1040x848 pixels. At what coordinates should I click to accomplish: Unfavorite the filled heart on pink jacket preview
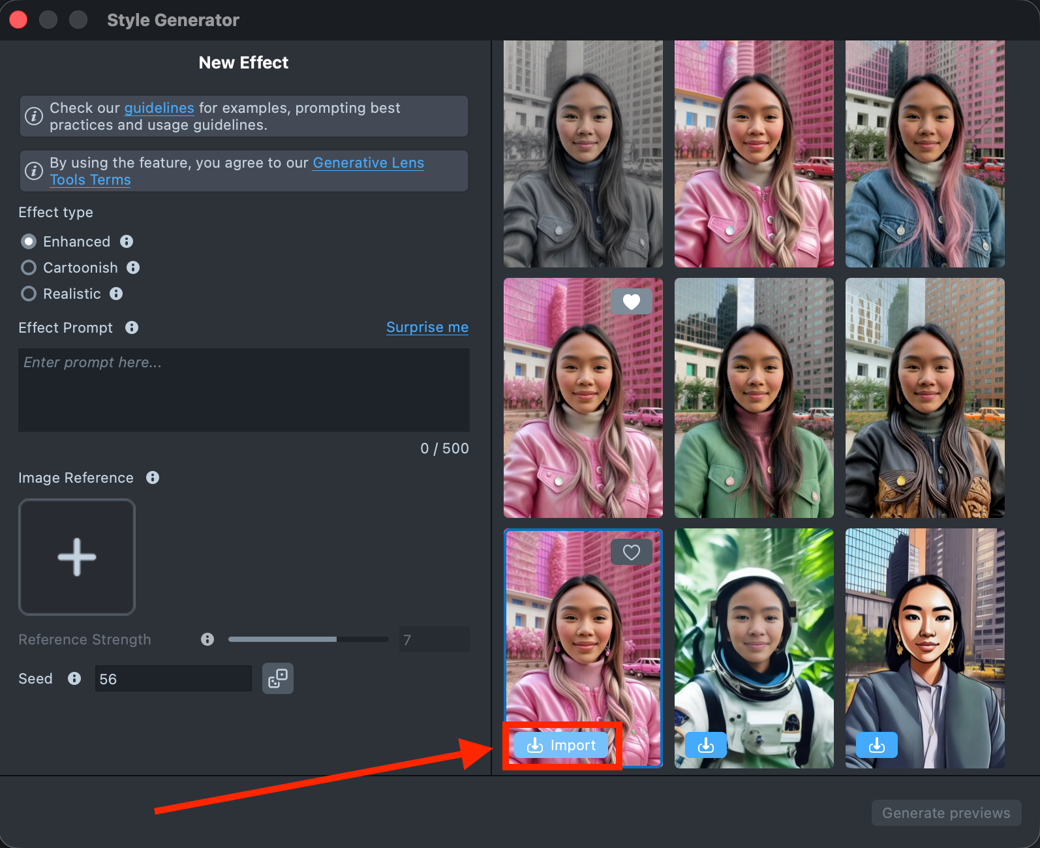(631, 301)
